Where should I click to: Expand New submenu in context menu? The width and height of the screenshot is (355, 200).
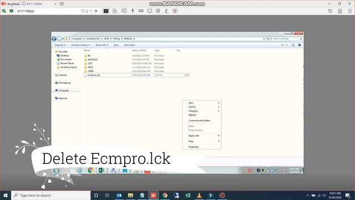(201, 141)
